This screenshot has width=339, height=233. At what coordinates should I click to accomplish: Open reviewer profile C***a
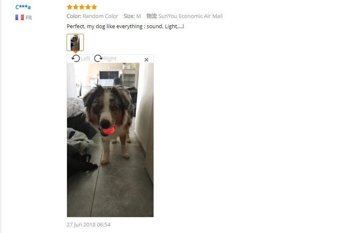click(x=23, y=7)
